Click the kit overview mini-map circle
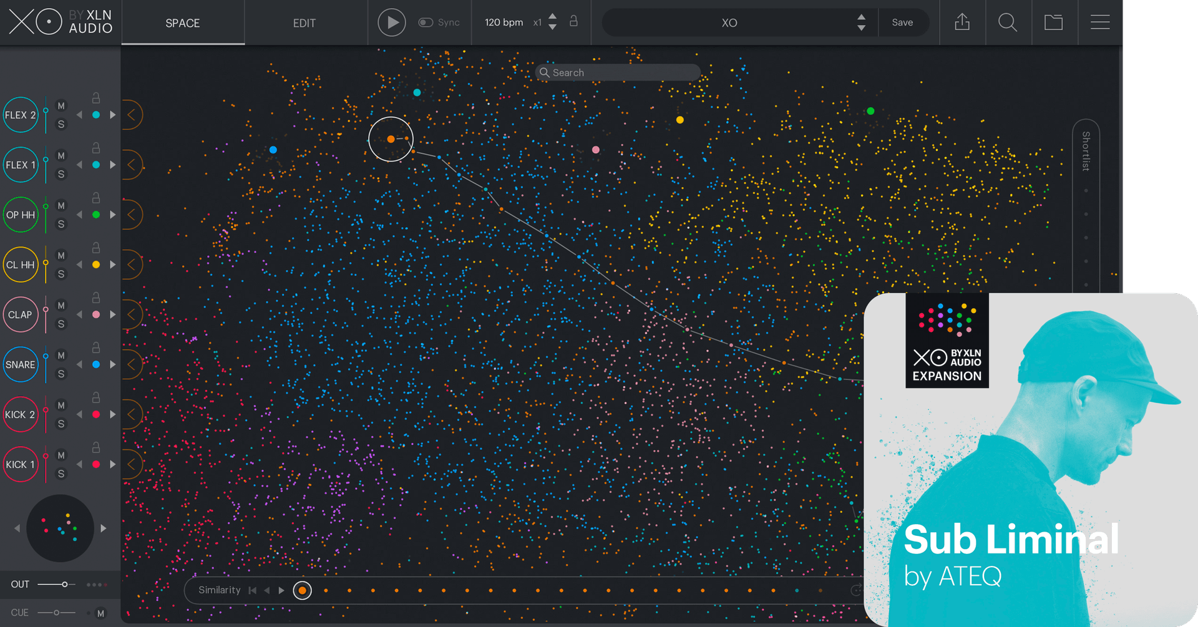 point(61,528)
